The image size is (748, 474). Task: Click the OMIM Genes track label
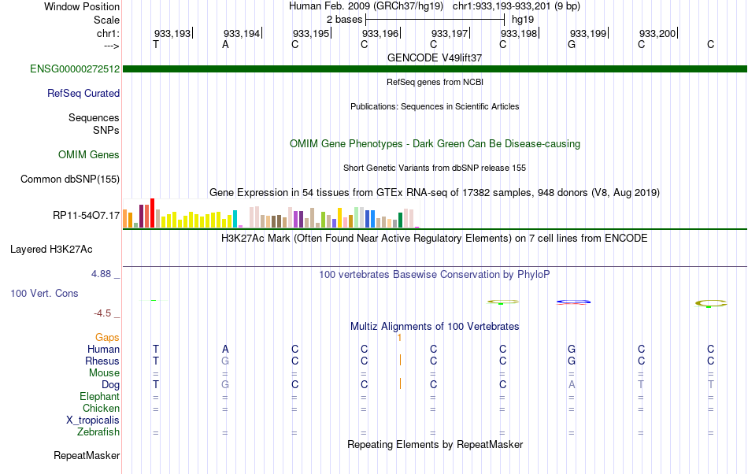[89, 154]
